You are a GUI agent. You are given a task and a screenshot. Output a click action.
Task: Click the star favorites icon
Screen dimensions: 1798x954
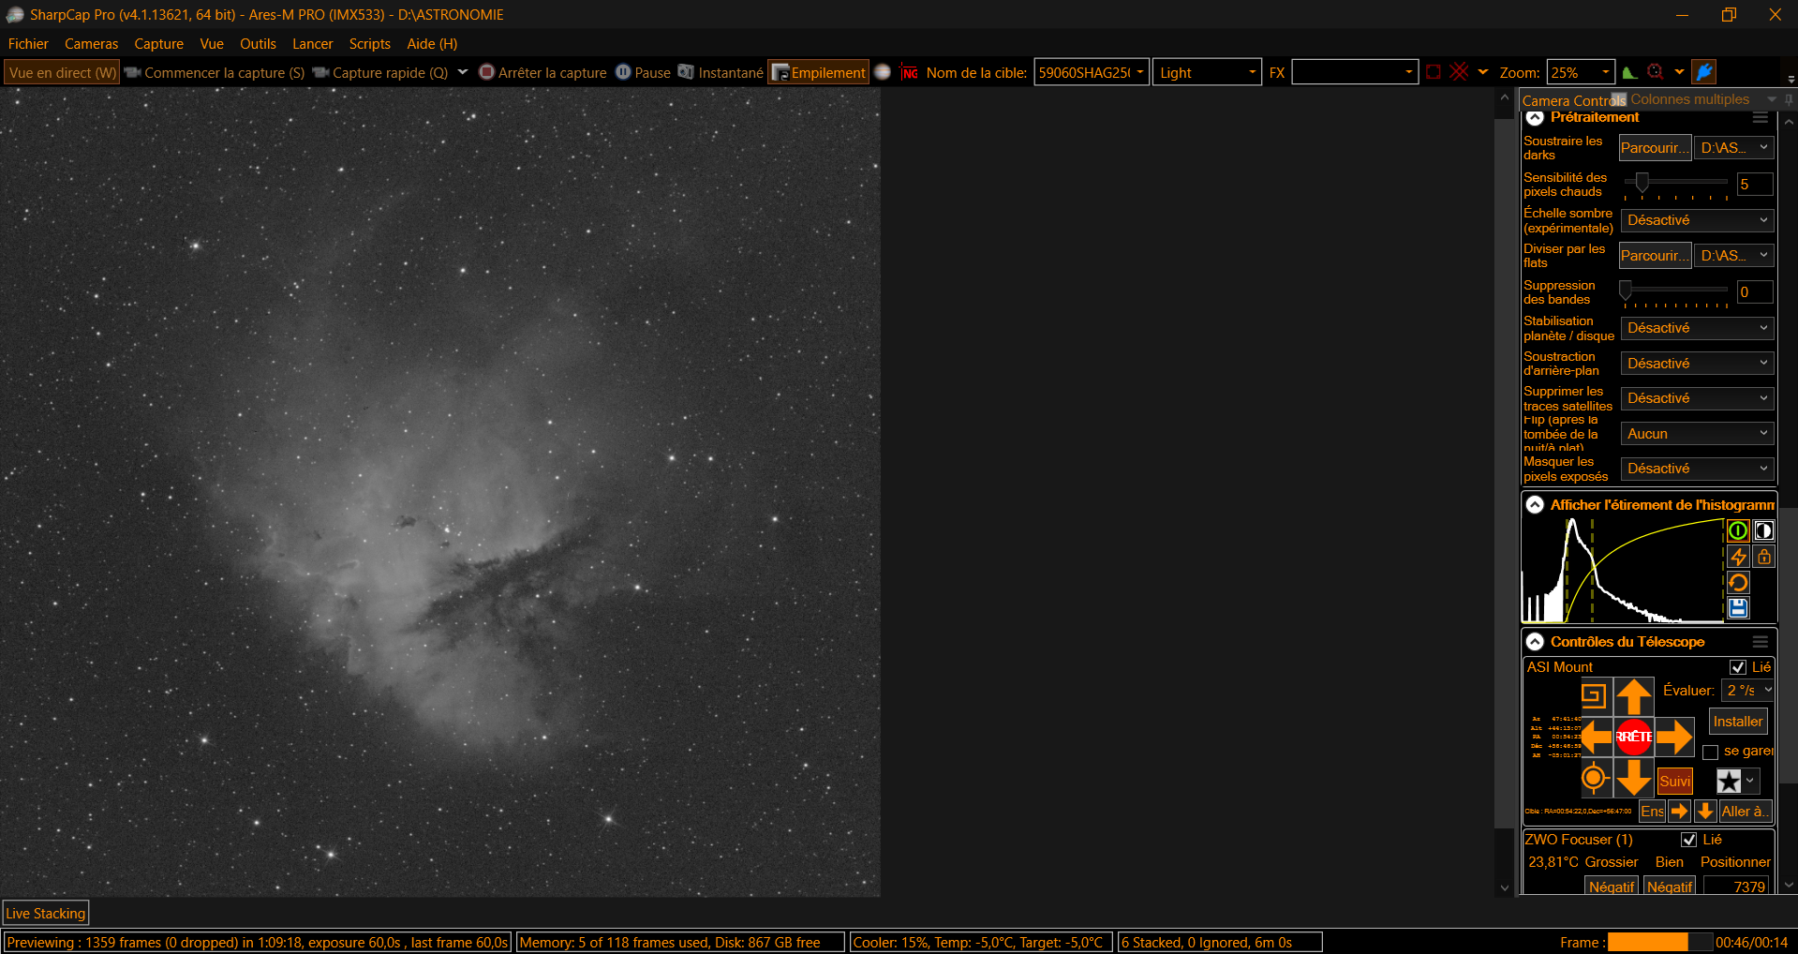pos(1729,781)
